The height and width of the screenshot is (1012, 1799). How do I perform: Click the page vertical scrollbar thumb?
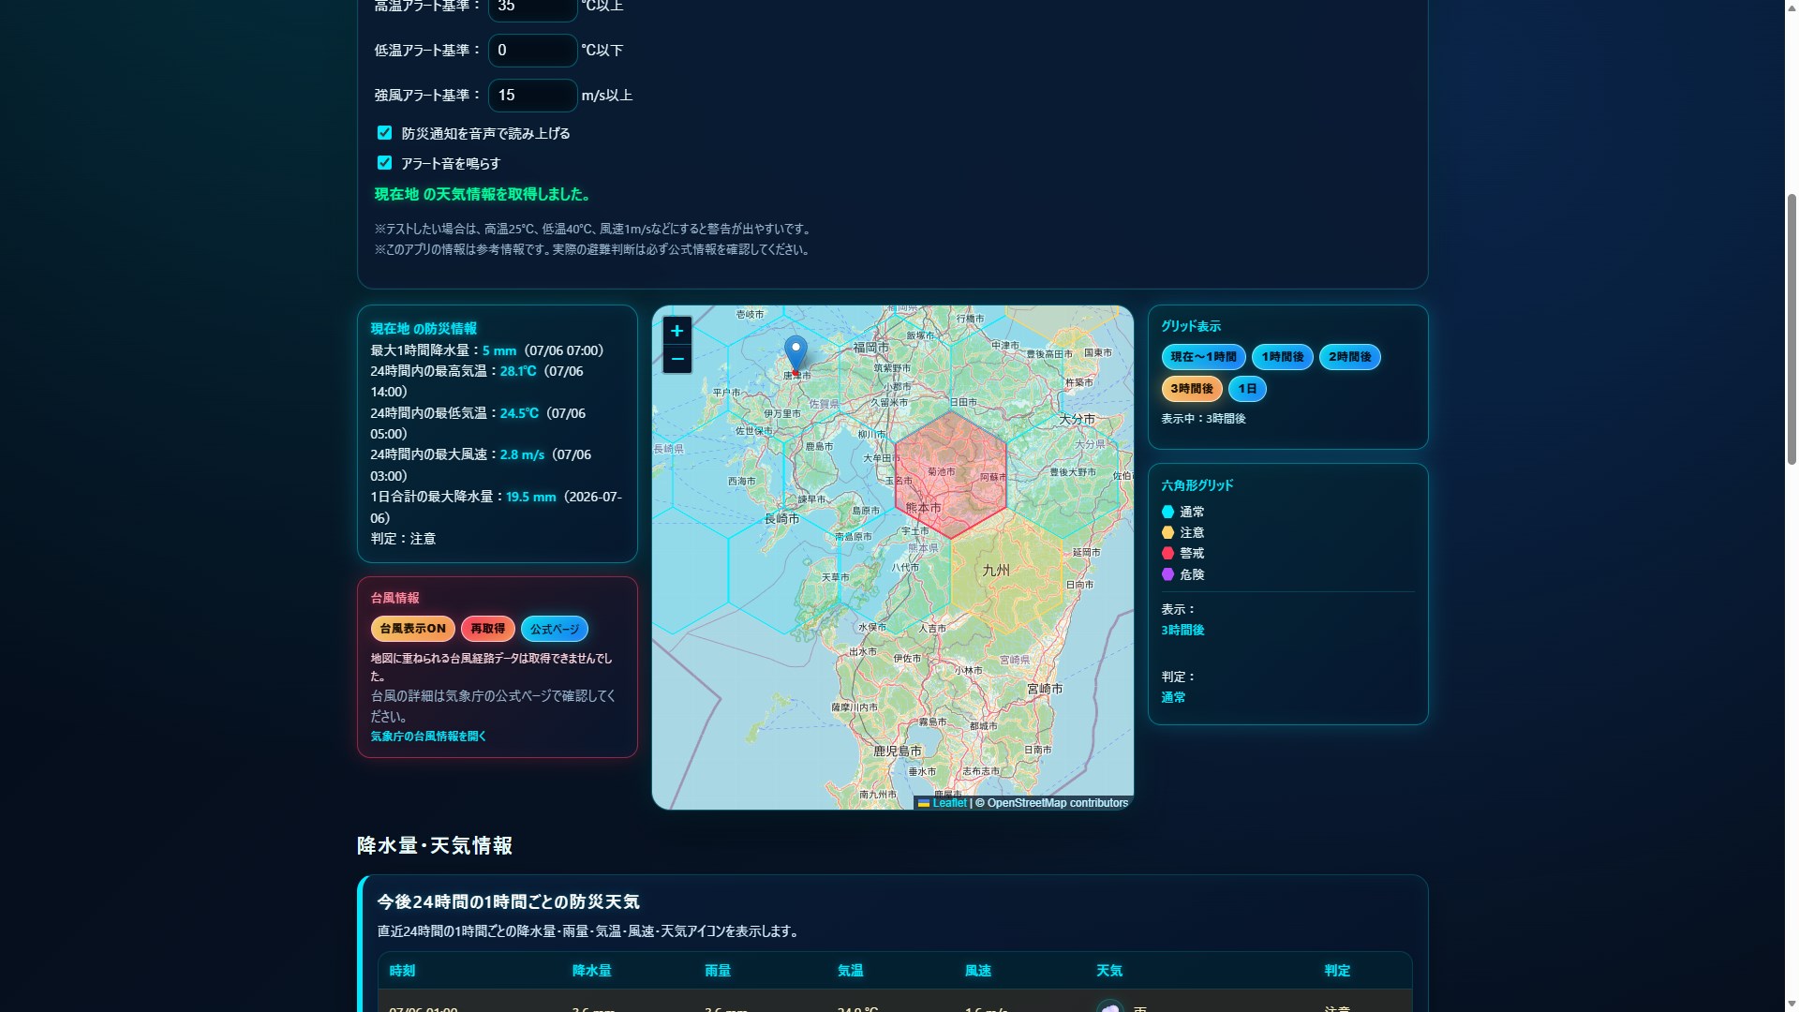(1792, 328)
